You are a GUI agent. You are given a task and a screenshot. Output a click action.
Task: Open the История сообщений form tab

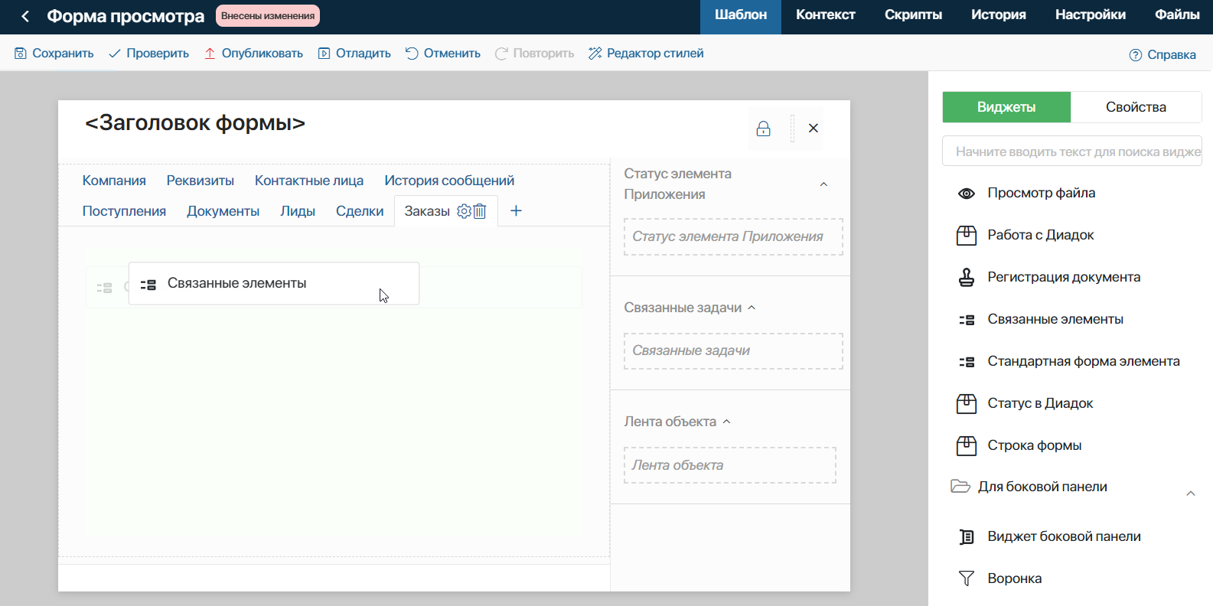[x=449, y=181]
